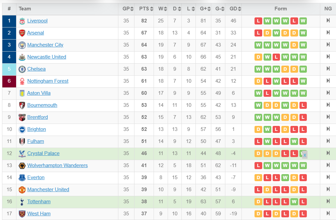Sort by W column arrows
Viewport: 336px width, 220px height.
(165, 9)
